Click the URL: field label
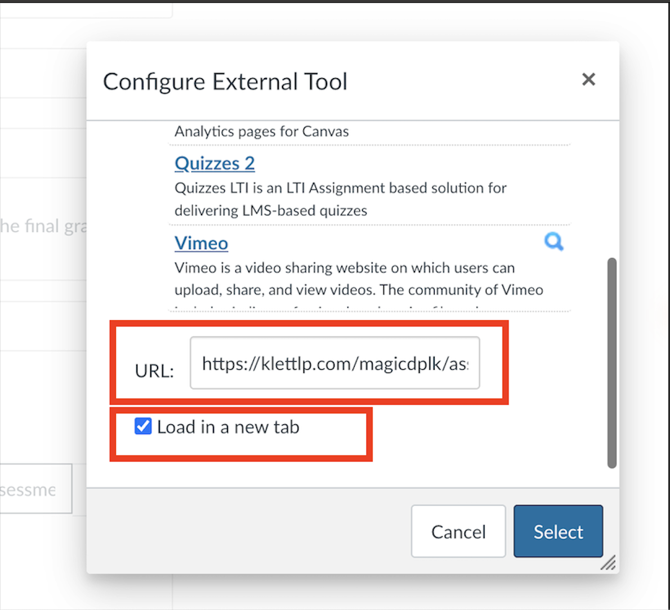670x610 pixels. [154, 371]
